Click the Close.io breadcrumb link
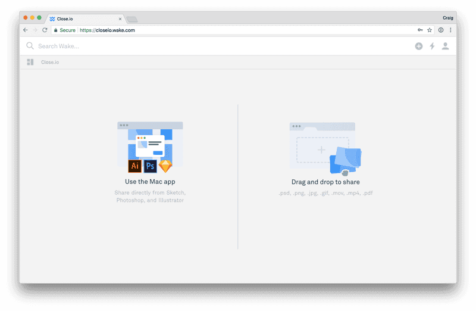Screen dimensions: 476x311 pos(50,62)
